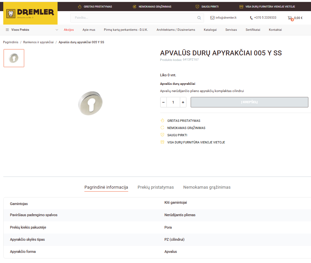Switch to the Prekių pristatymas tab

[156, 187]
